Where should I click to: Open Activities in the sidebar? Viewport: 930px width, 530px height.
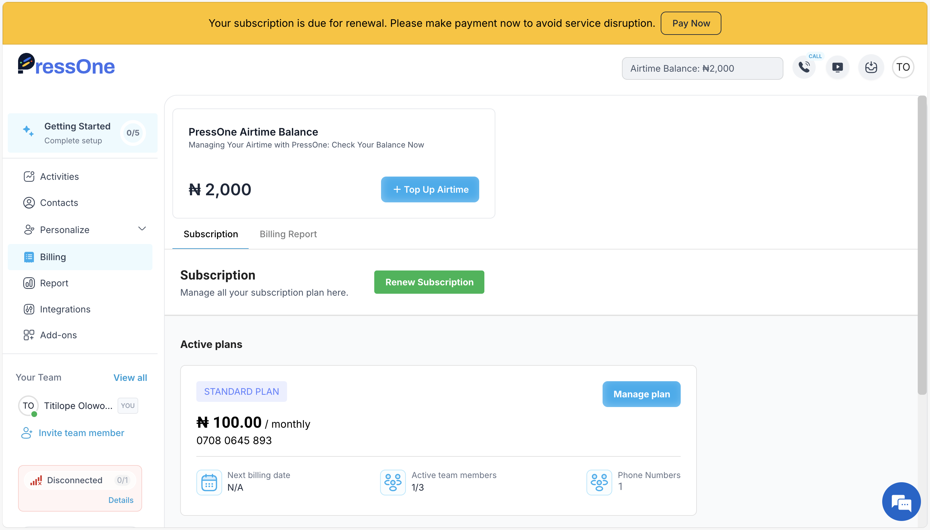[x=80, y=177]
